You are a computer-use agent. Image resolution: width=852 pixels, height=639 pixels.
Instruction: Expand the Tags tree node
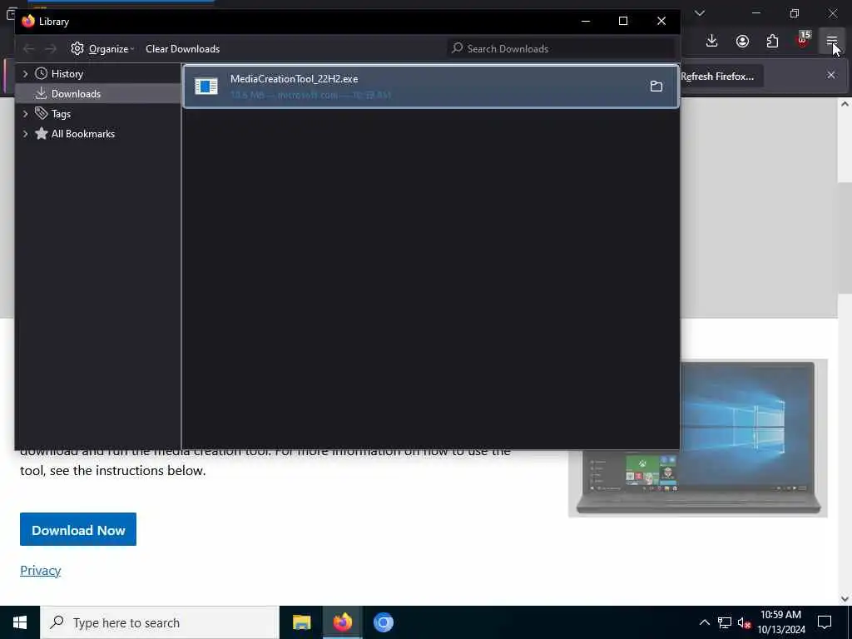tap(25, 114)
